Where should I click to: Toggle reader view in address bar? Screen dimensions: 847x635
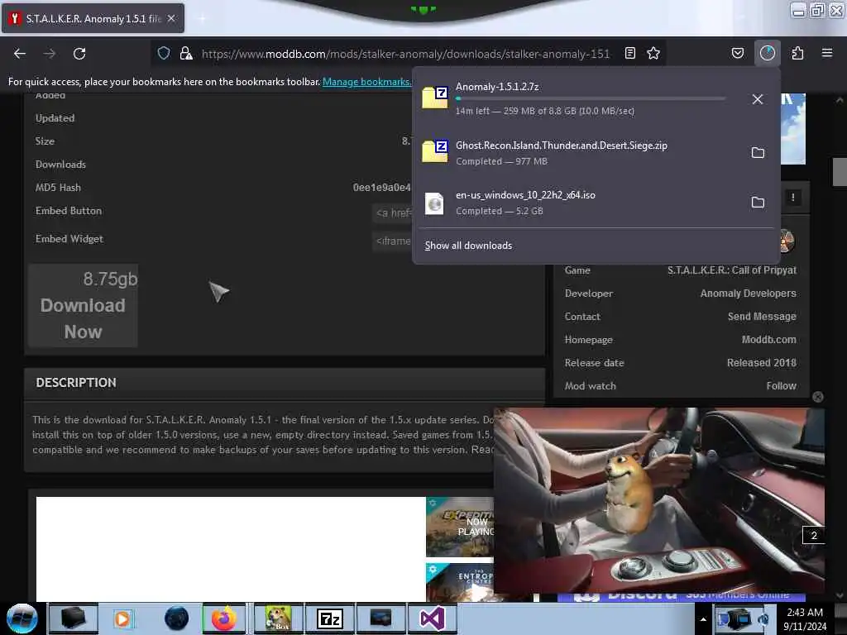tap(629, 53)
